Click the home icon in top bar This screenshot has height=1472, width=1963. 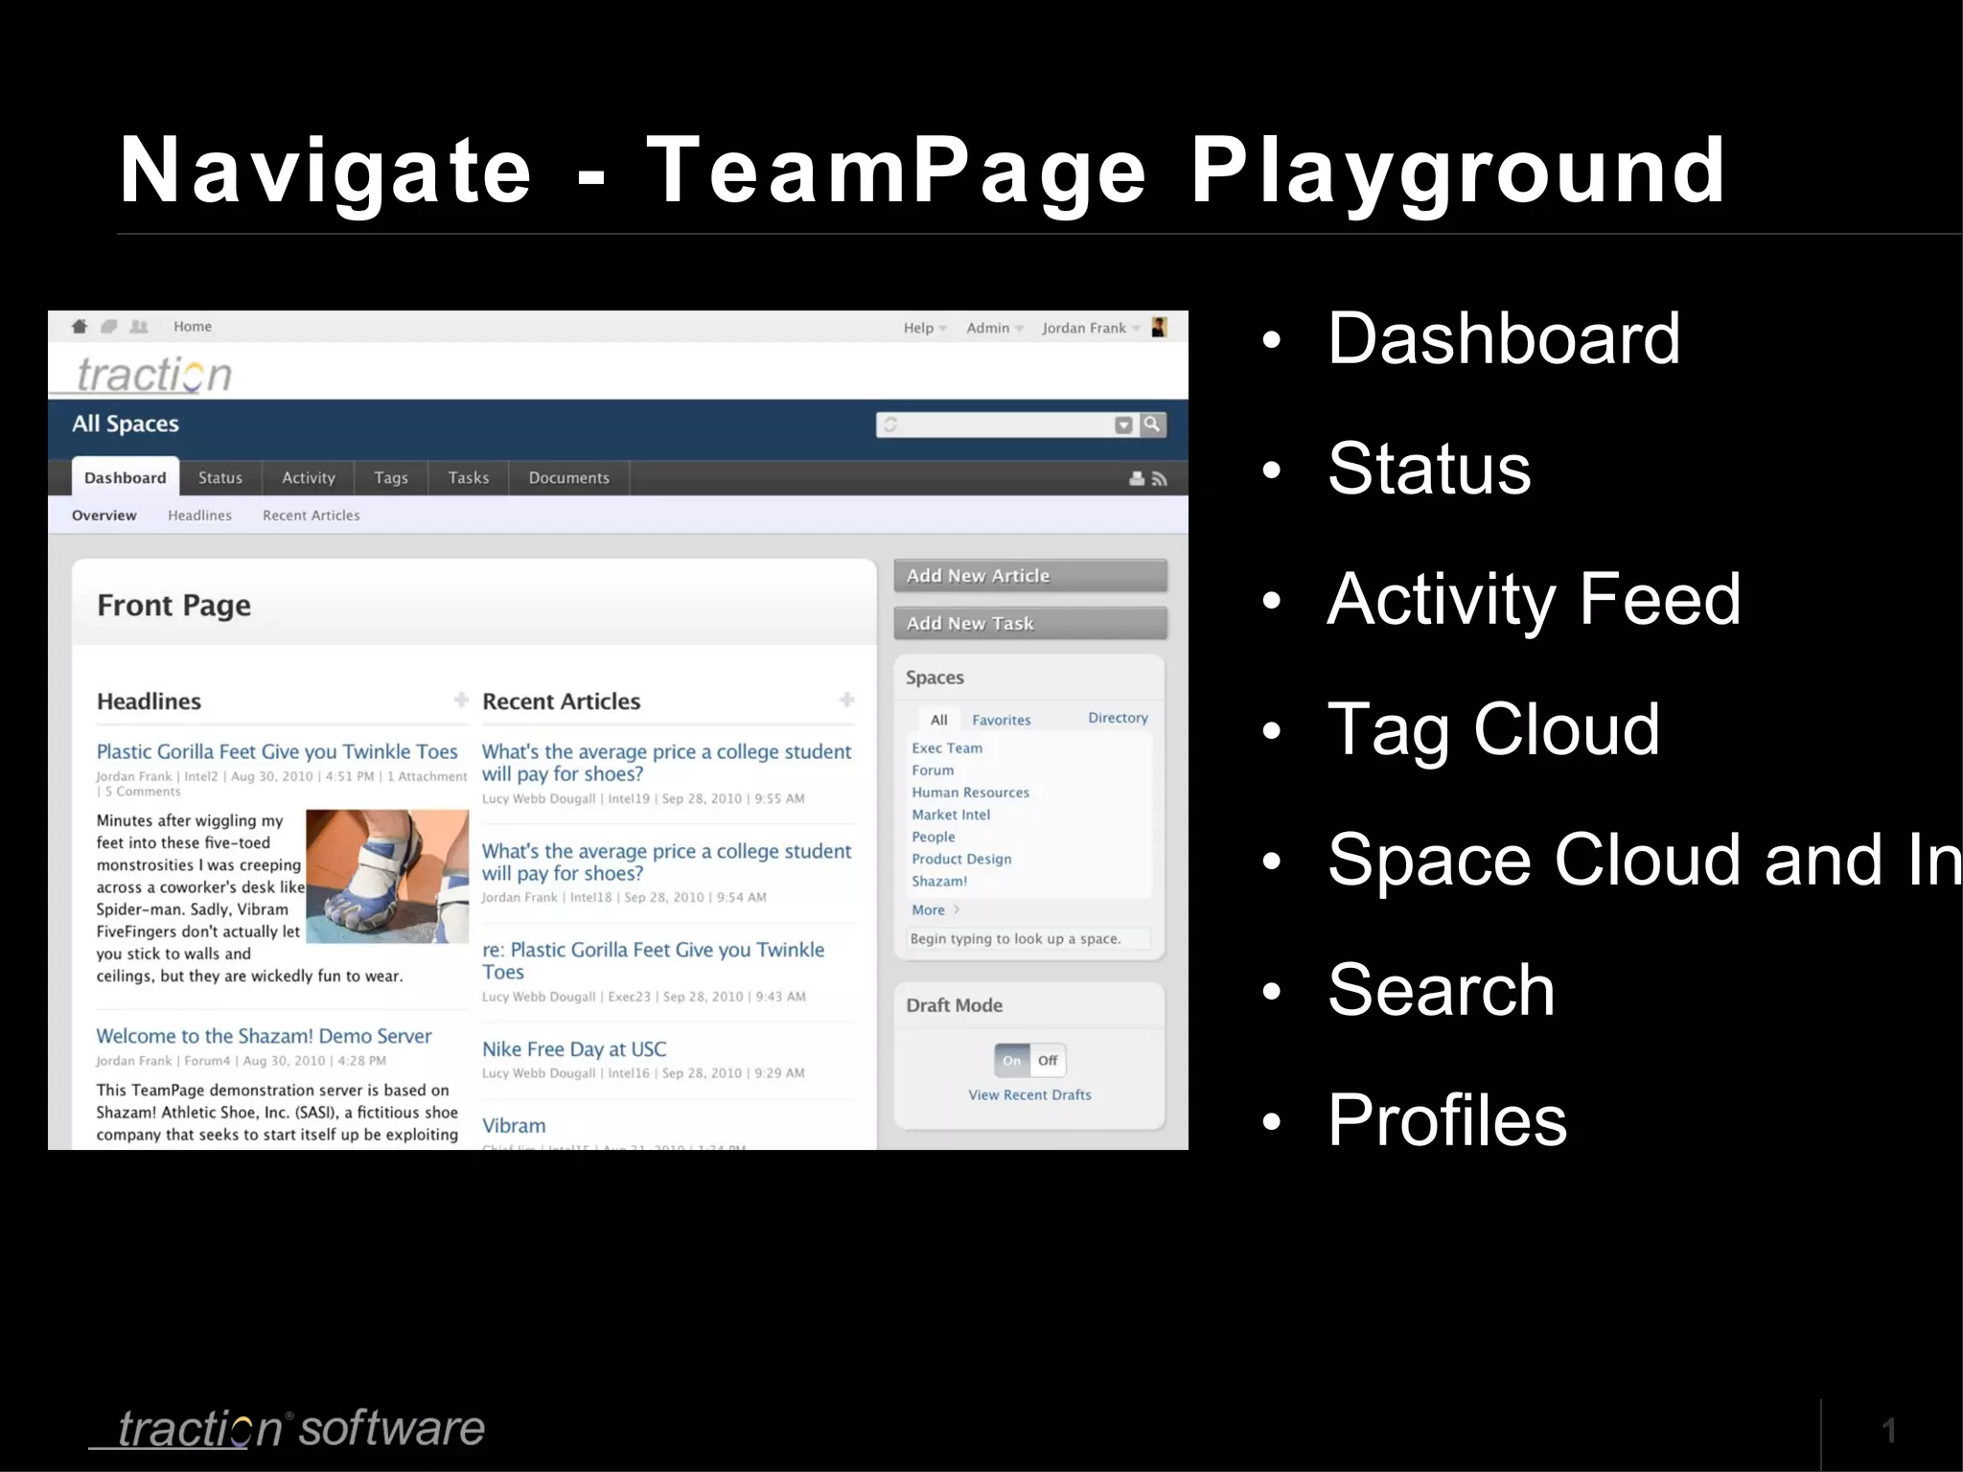click(x=80, y=327)
